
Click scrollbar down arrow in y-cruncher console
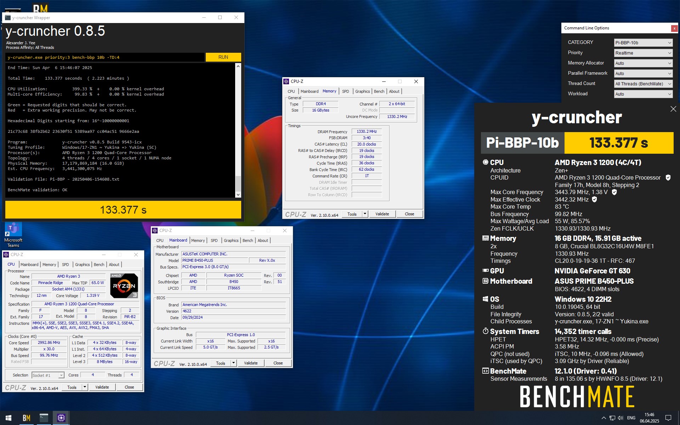point(238,194)
